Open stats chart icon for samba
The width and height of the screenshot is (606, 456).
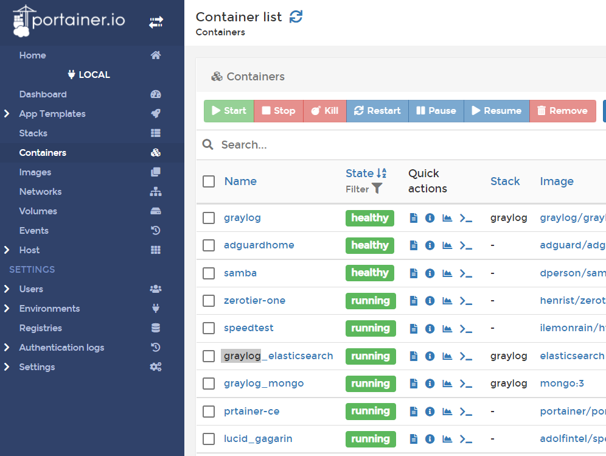point(447,273)
